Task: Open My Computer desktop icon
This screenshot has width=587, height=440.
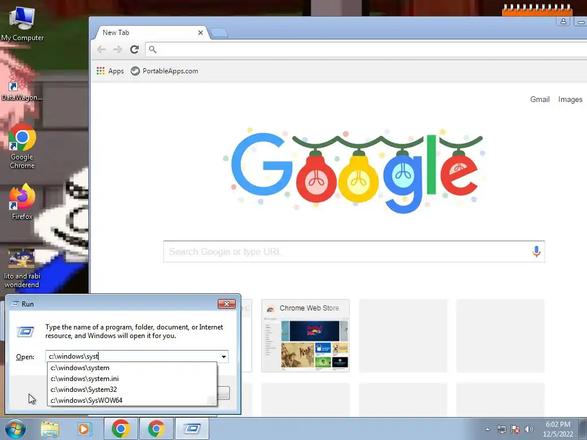Action: [22, 24]
